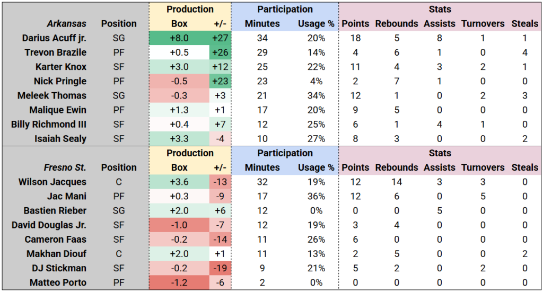Click Darius Acuff jr.'s green +8.0 Box cell
This screenshot has width=543, height=292.
tap(179, 38)
